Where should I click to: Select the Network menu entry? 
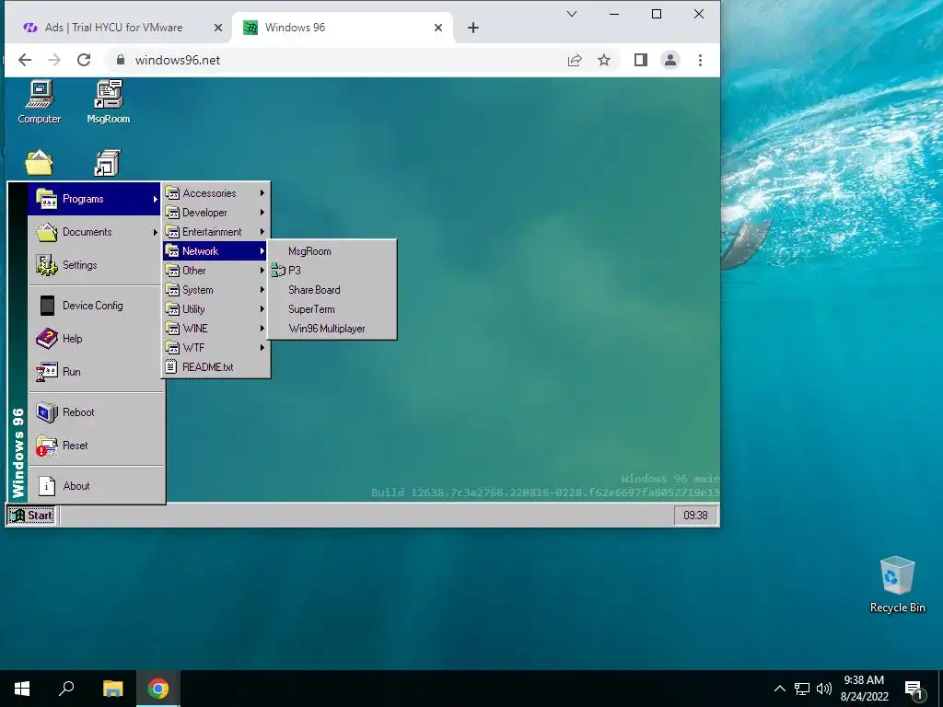click(x=215, y=251)
